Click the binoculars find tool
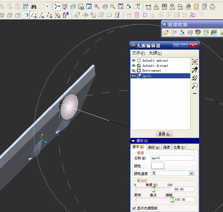223x212 pixels. tap(34, 7)
